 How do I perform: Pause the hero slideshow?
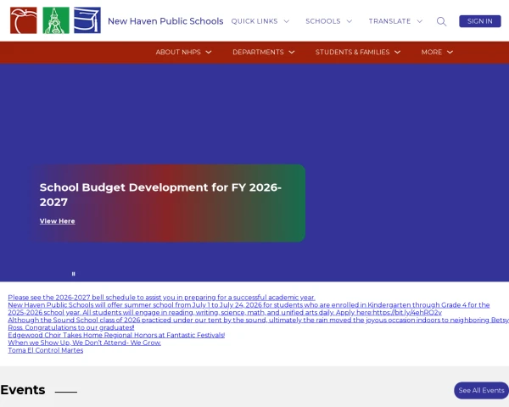click(73, 274)
